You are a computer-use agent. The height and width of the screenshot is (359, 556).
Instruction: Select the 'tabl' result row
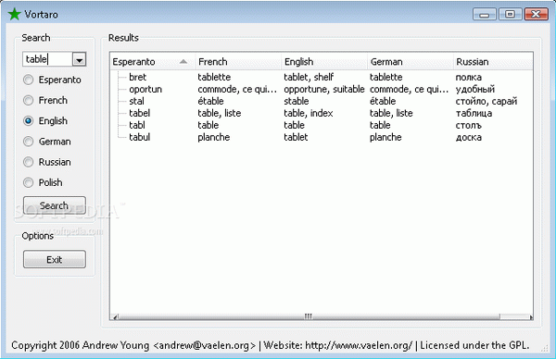[x=322, y=125]
